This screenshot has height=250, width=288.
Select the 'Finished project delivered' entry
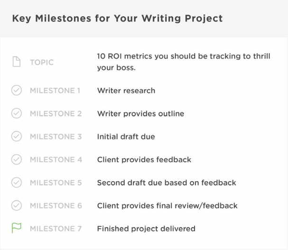146,229
